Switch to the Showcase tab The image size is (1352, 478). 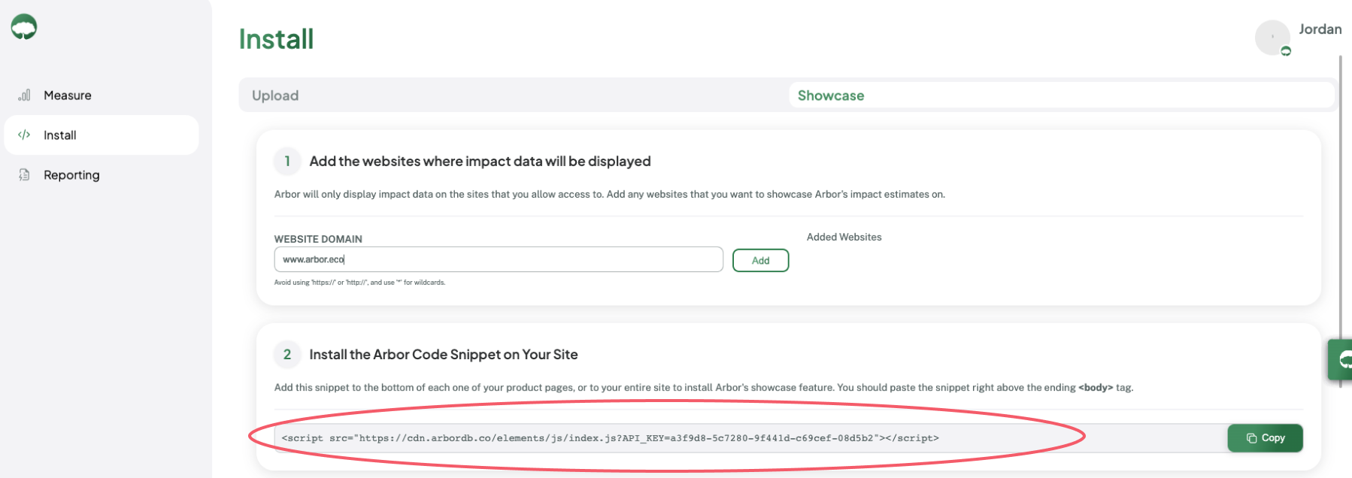point(1061,95)
